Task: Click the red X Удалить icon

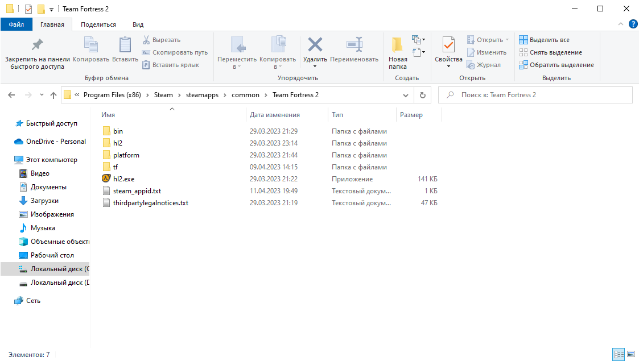Action: click(x=315, y=45)
